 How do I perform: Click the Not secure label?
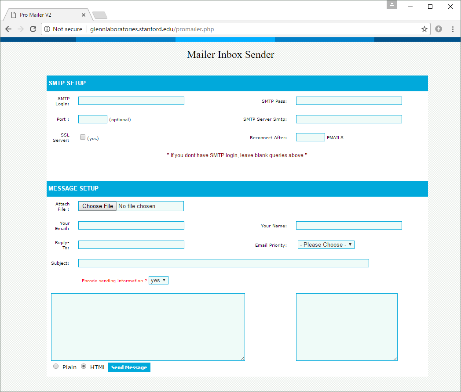point(68,29)
